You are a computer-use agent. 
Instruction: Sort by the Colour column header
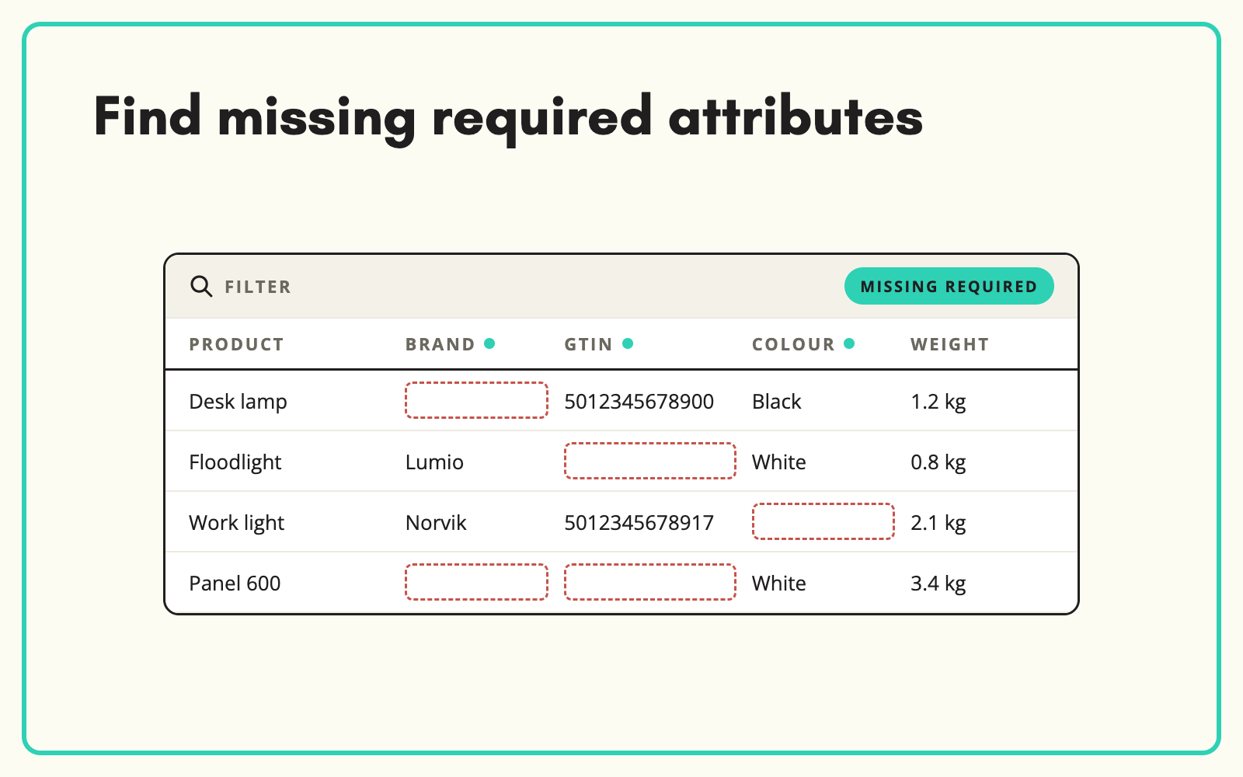click(793, 344)
